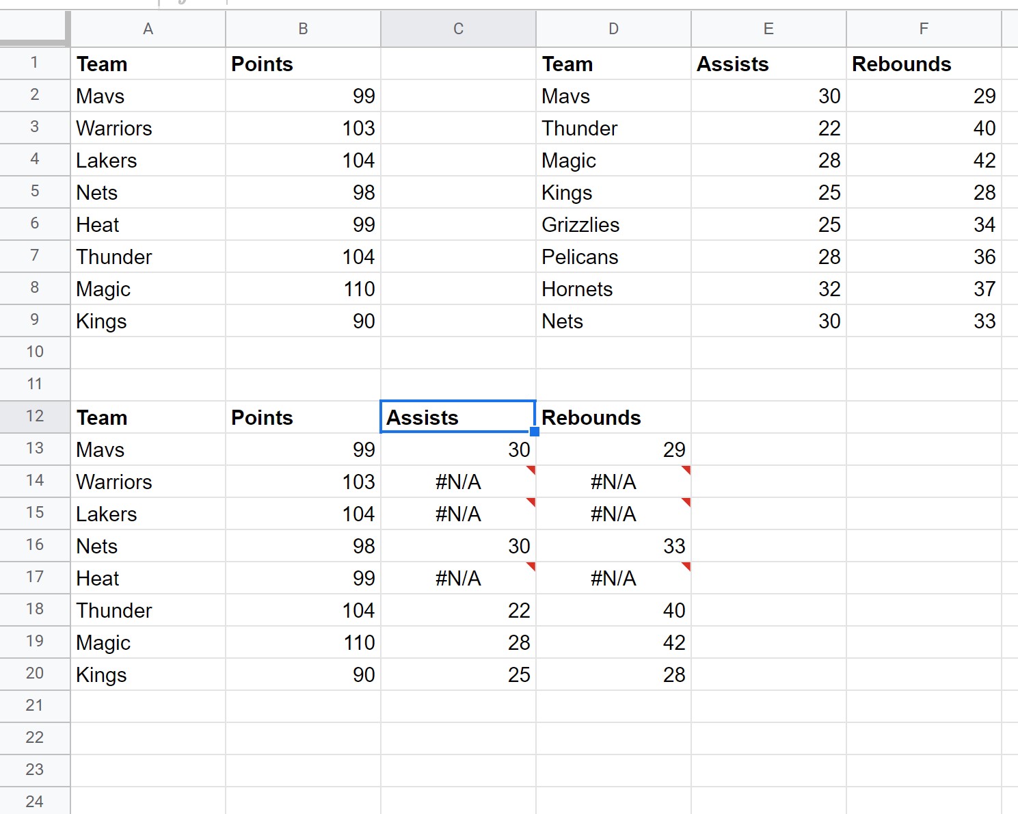Select cell with Rebounds header in F1
The image size is (1018, 814).
pyautogui.click(x=924, y=64)
